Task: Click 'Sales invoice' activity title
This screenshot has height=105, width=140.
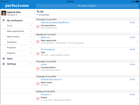Action: point(46,82)
